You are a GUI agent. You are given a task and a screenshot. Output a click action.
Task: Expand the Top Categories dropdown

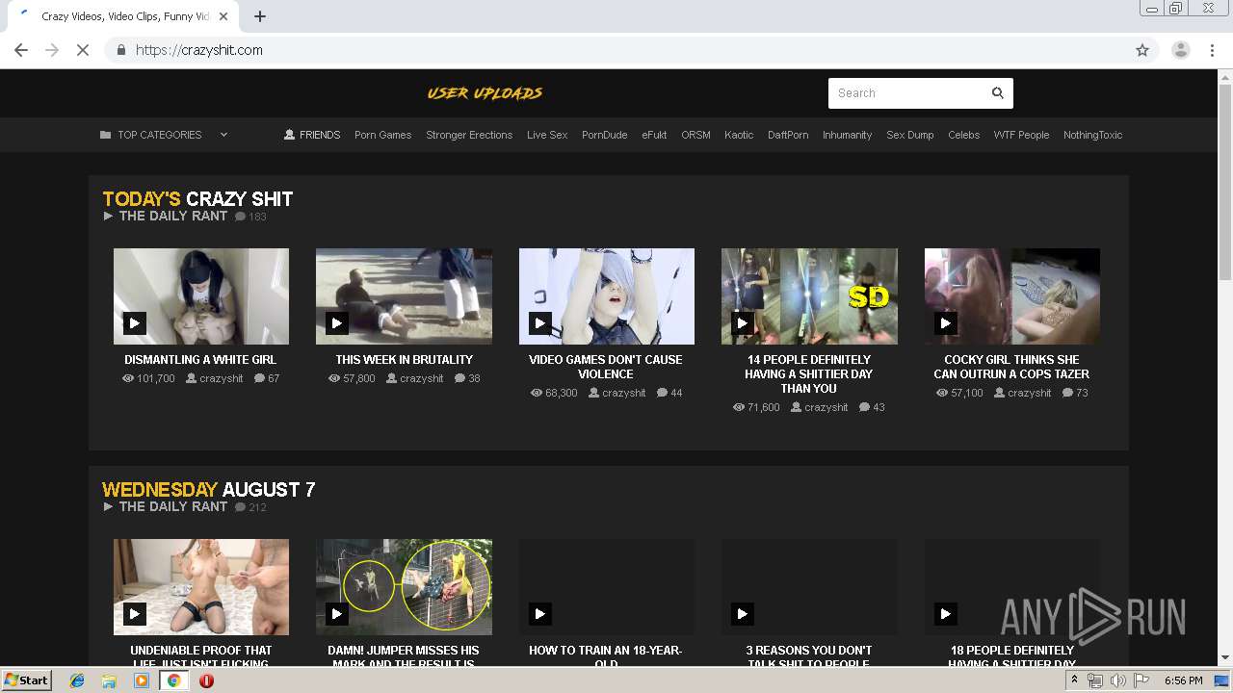pyautogui.click(x=164, y=135)
